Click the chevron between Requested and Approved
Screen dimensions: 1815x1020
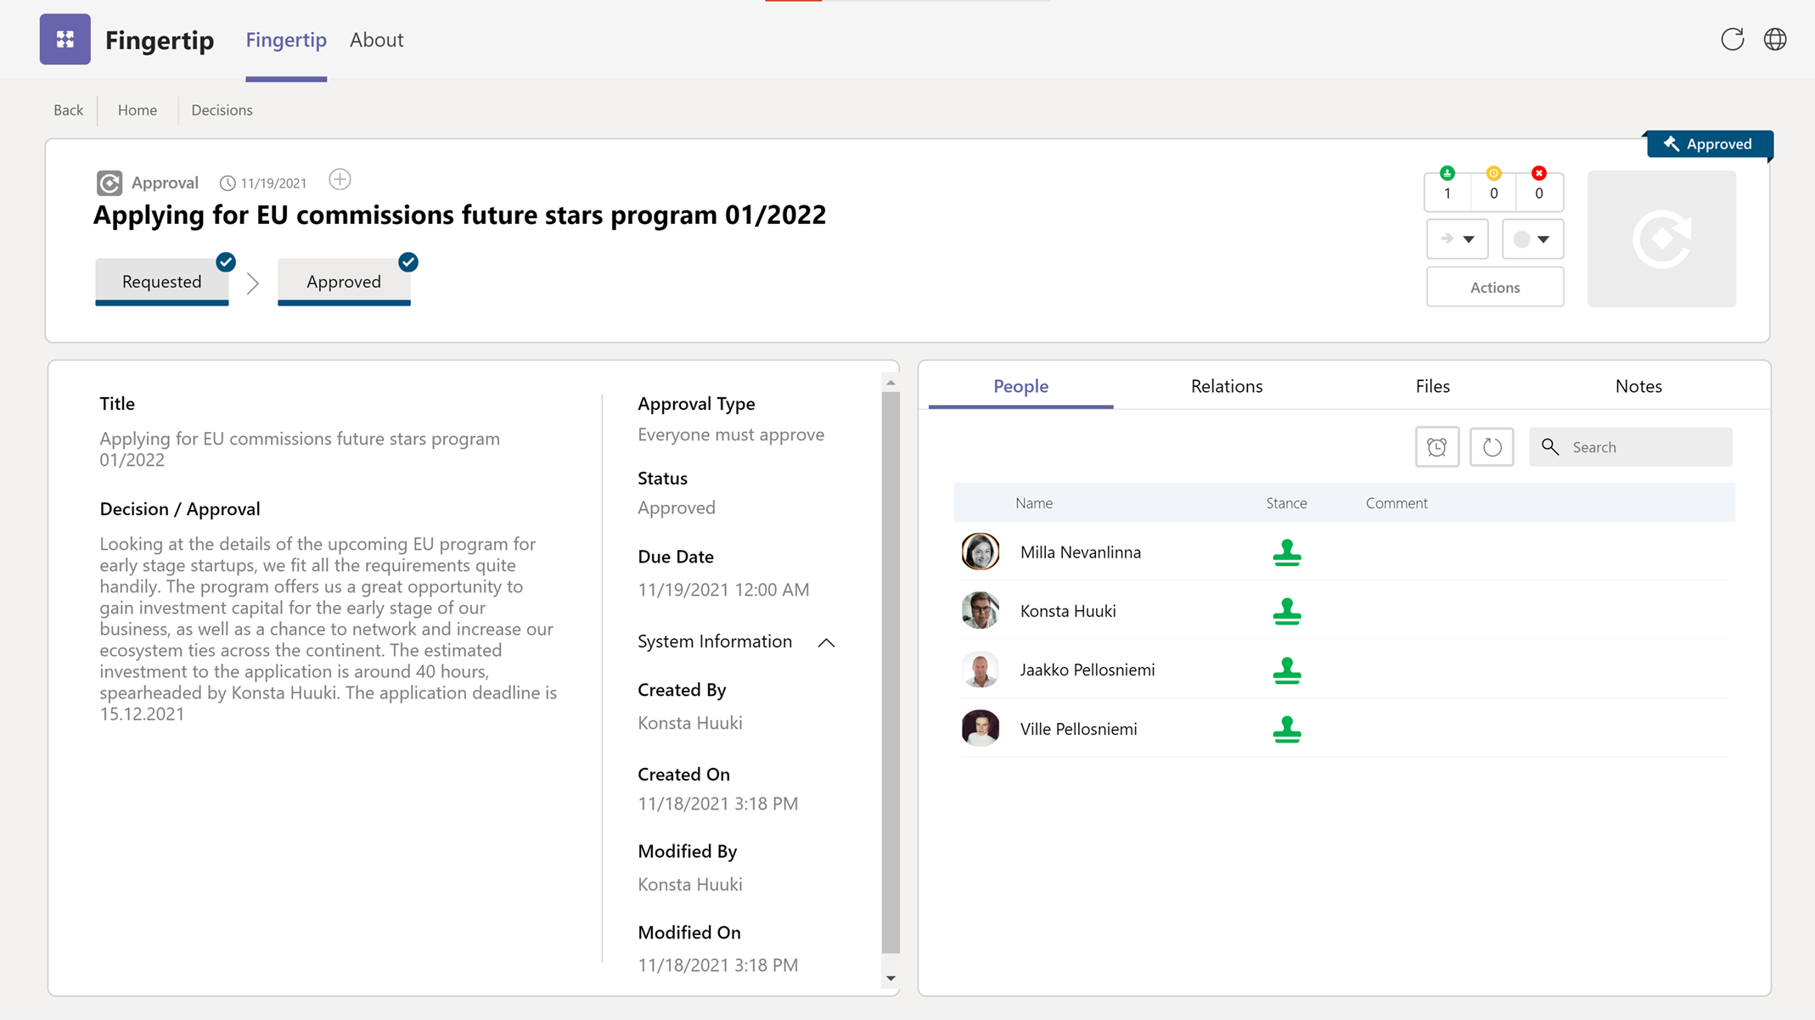point(253,283)
